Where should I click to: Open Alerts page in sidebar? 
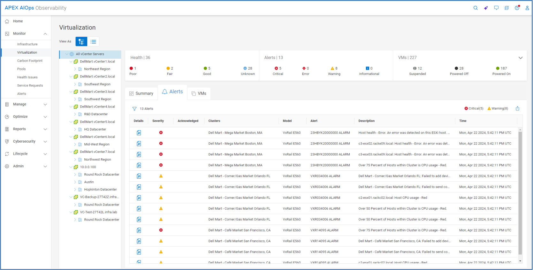coord(21,94)
